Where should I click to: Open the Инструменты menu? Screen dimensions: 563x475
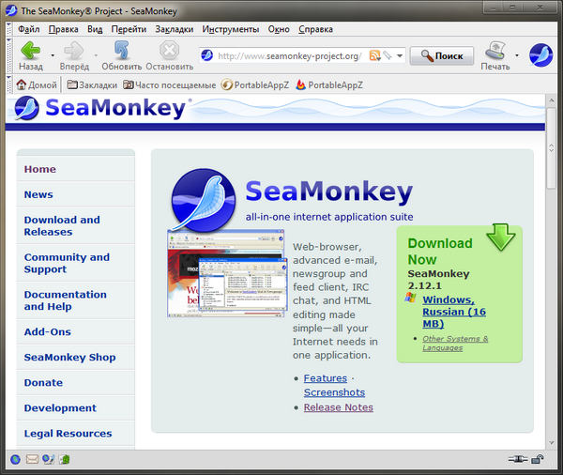[230, 29]
